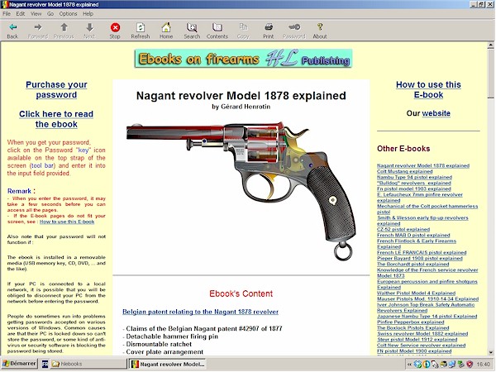
Task: Open 'Swiss revolver Model 1882 explained' link
Action: pyautogui.click(x=422, y=334)
